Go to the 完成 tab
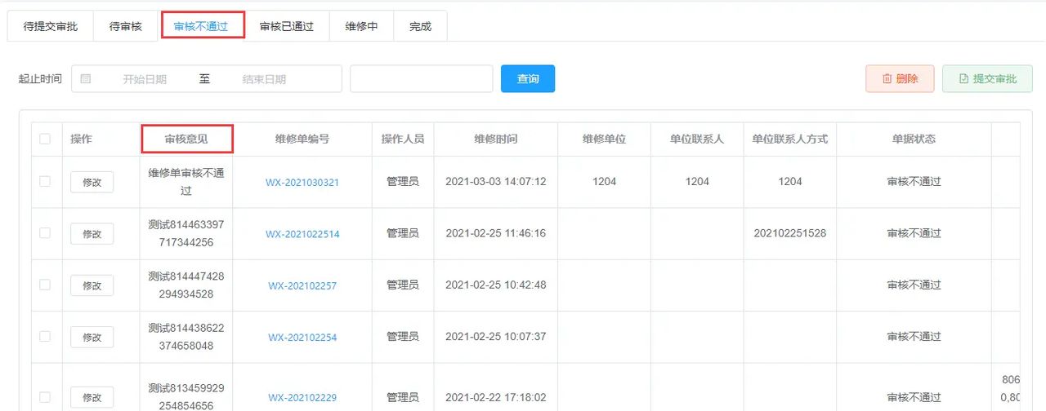The width and height of the screenshot is (1046, 411). point(420,26)
